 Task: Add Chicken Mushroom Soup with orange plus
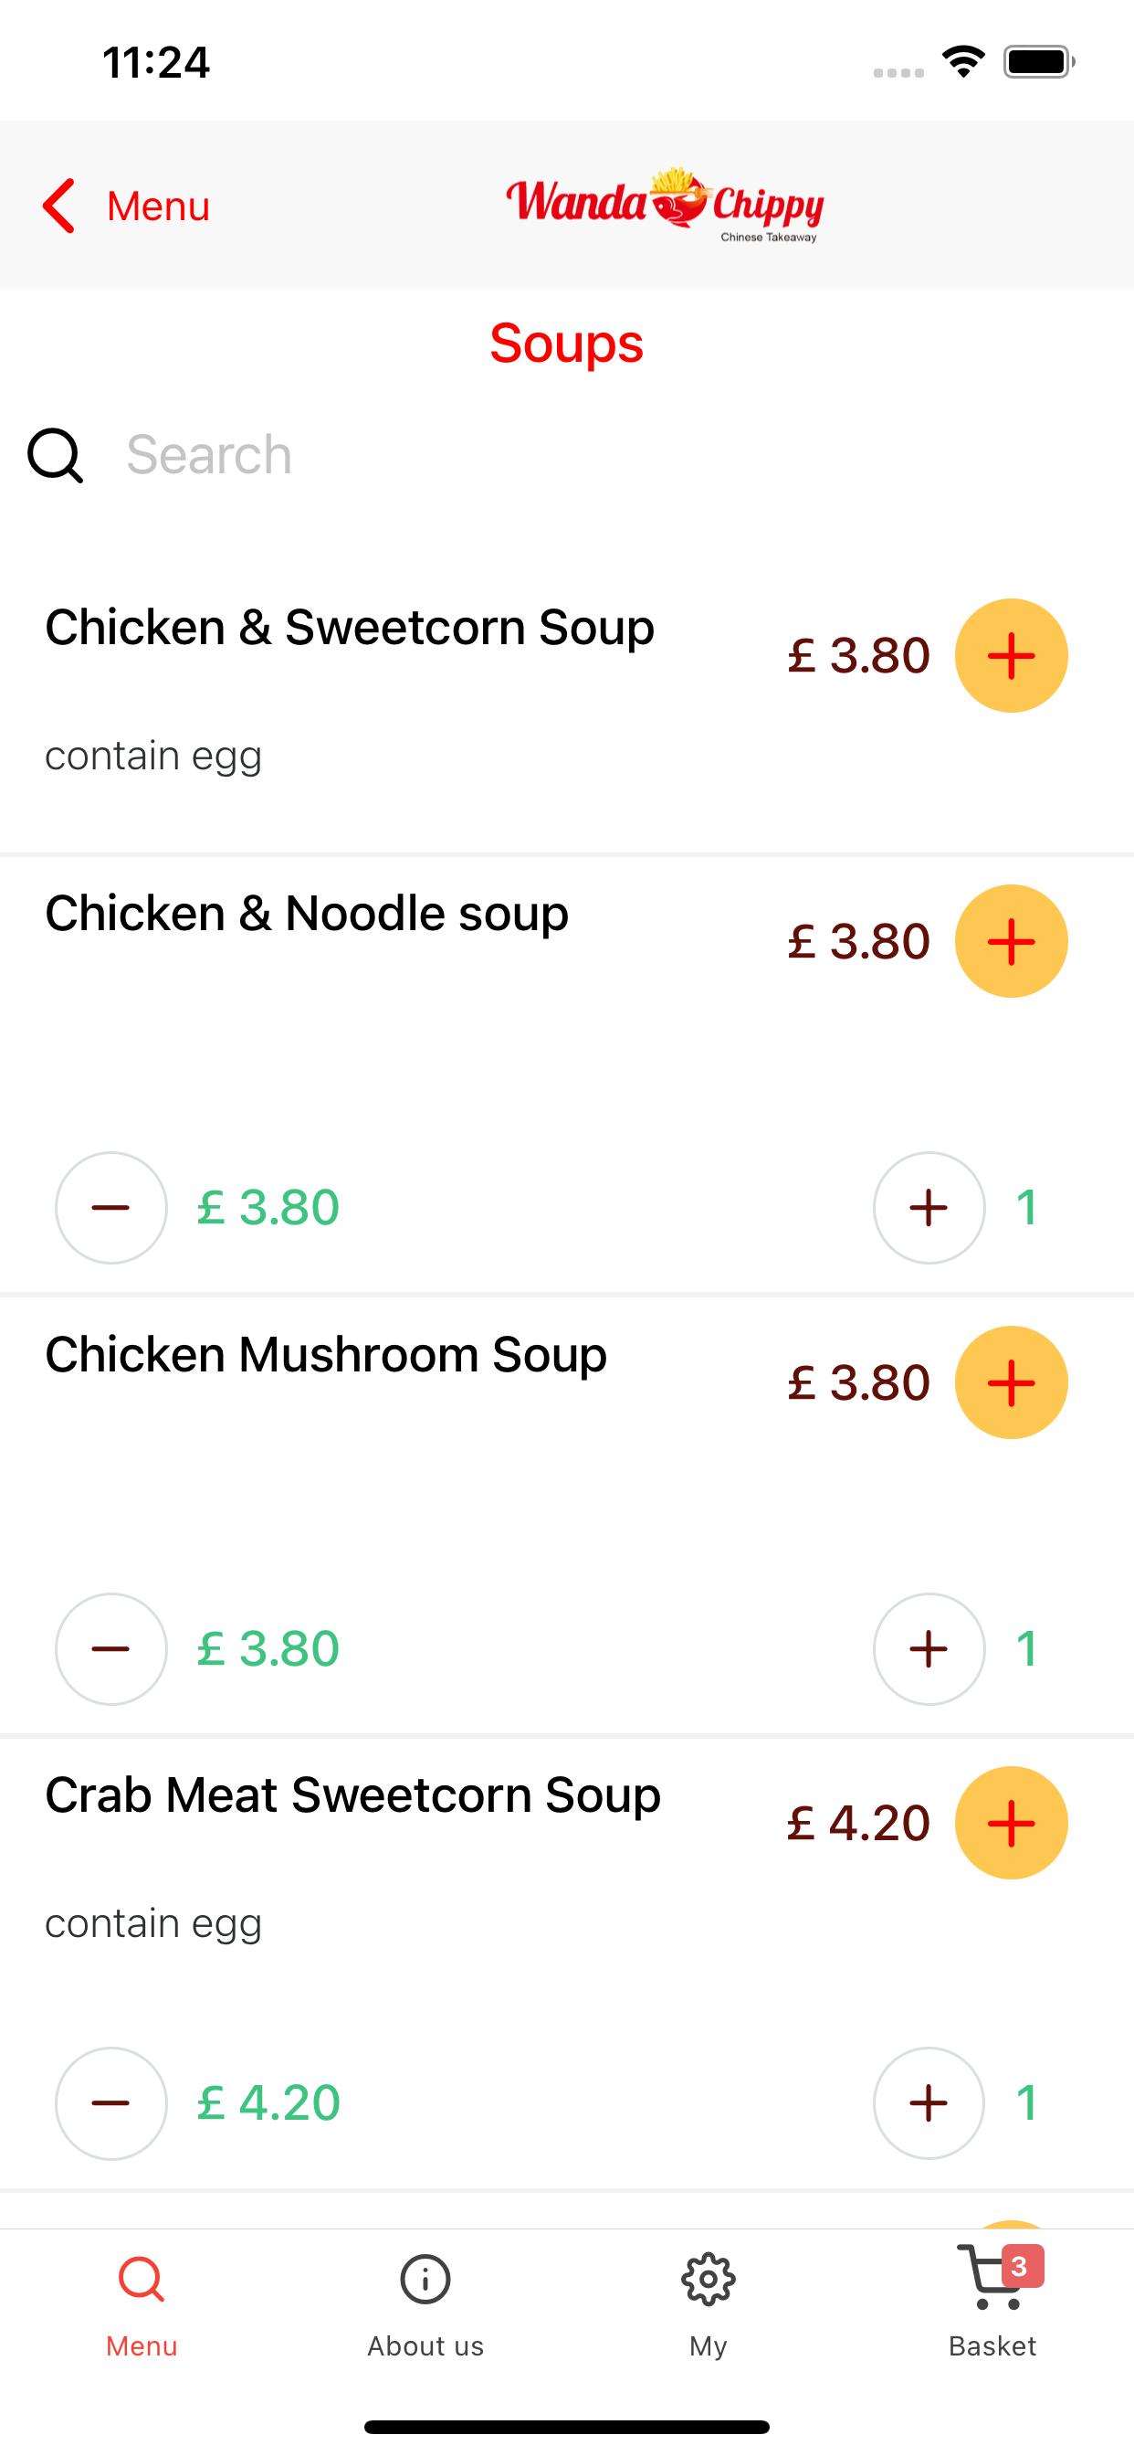1011,1382
